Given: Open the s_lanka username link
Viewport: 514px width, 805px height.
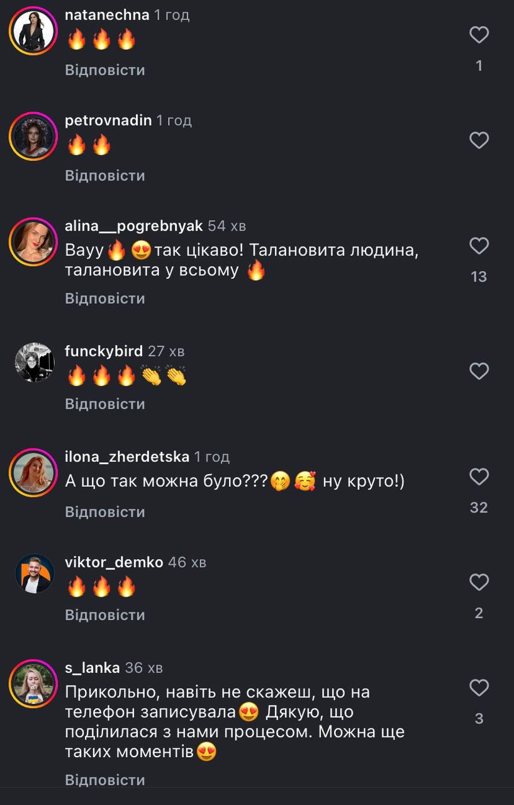Looking at the screenshot, I should pyautogui.click(x=92, y=667).
